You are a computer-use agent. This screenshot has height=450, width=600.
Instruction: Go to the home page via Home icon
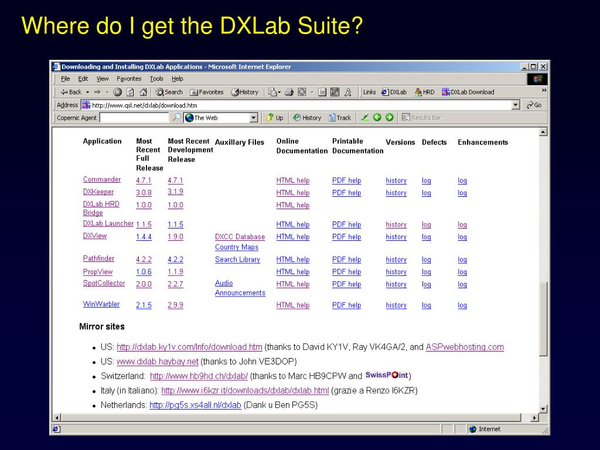point(143,92)
